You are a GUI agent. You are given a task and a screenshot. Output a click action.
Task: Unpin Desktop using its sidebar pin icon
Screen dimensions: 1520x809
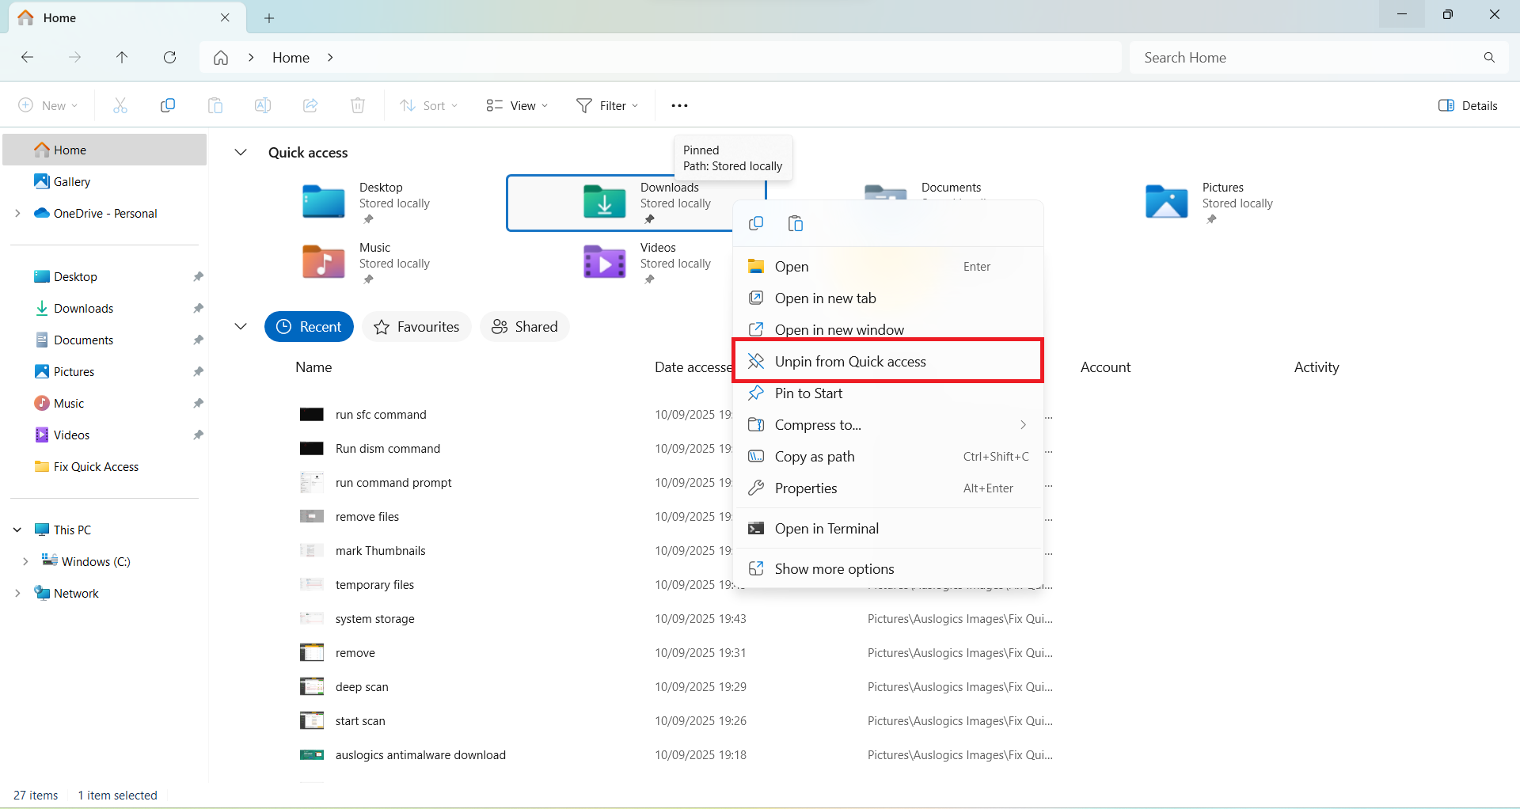click(198, 276)
